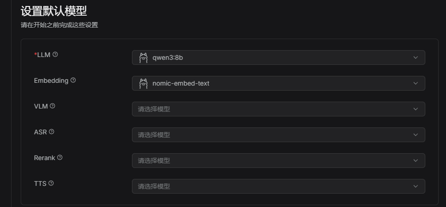Image resolution: width=446 pixels, height=207 pixels.
Task: Click the help icon next to TTS
Action: [x=51, y=183]
